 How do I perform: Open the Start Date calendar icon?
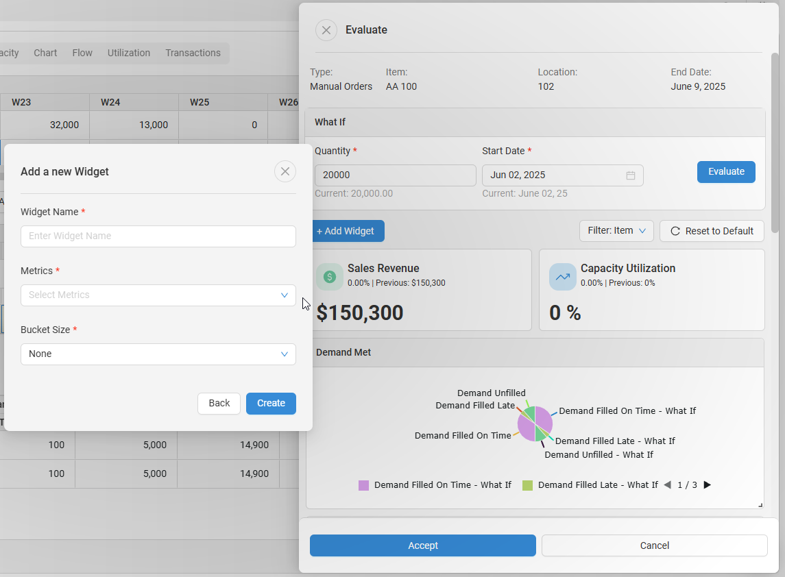click(630, 175)
